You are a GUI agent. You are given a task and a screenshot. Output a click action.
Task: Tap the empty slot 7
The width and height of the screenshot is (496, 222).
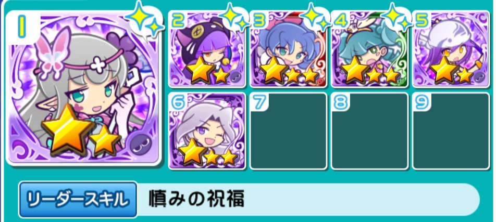(x=289, y=130)
